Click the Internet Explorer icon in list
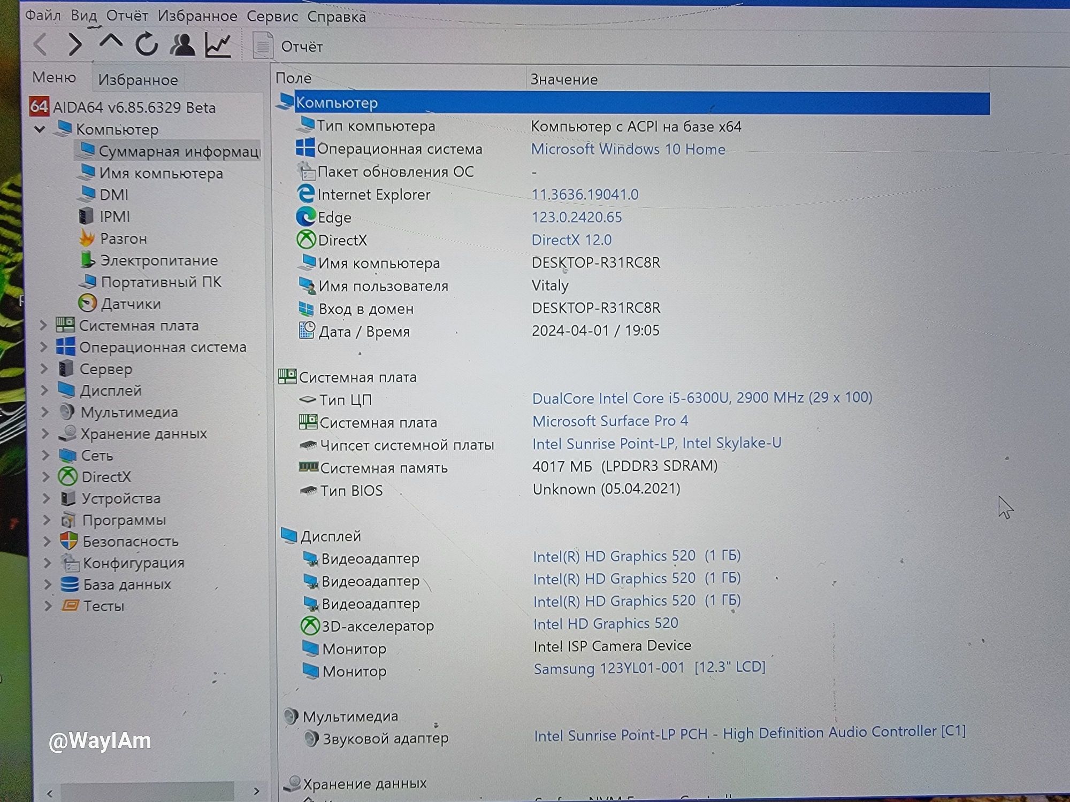 point(305,194)
